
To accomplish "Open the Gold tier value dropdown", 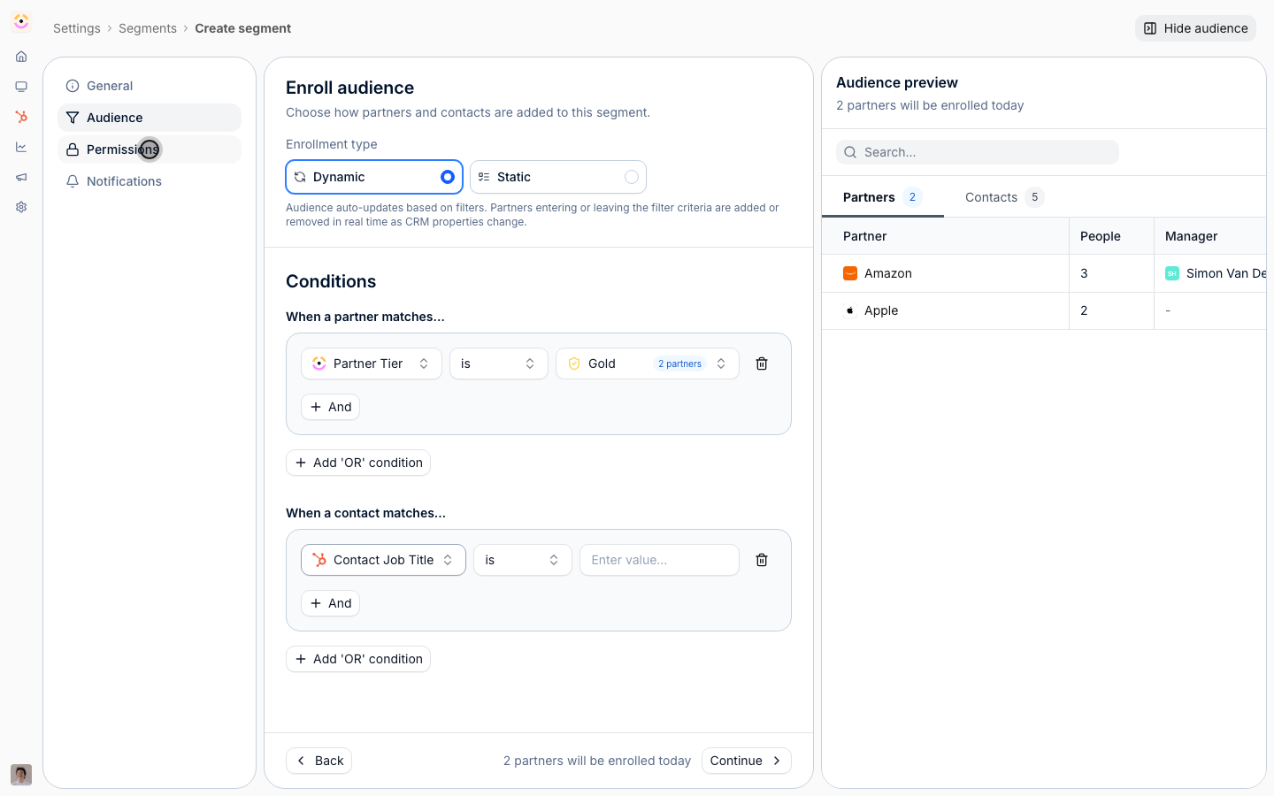I will [x=648, y=364].
